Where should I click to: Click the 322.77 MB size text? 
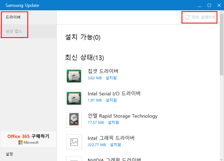click(97, 145)
